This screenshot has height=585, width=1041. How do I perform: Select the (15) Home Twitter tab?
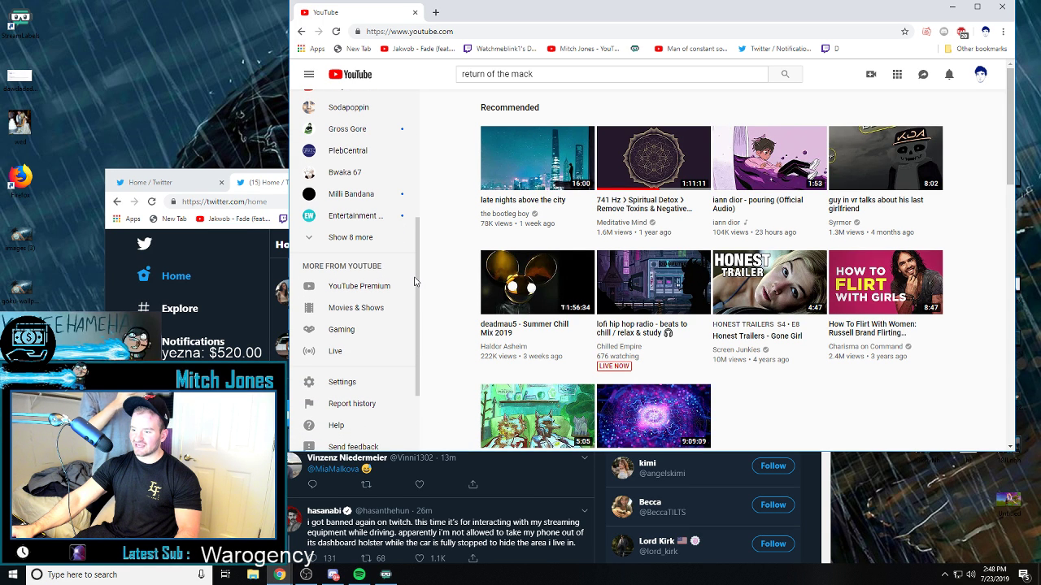[260, 182]
